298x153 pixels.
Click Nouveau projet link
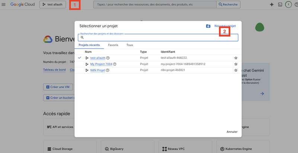click(225, 26)
